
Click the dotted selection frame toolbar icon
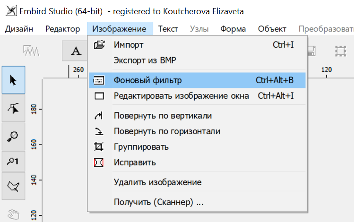[x=340, y=51]
